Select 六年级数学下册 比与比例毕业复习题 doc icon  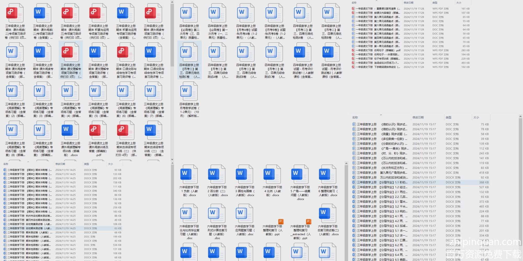pyautogui.click(x=189, y=214)
